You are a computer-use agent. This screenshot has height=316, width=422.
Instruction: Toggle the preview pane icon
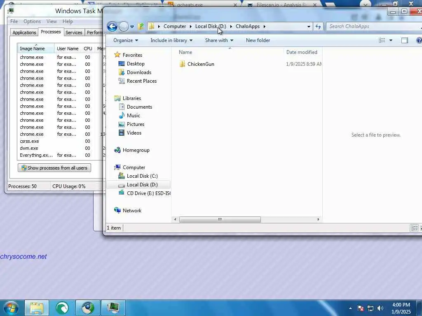(x=405, y=40)
